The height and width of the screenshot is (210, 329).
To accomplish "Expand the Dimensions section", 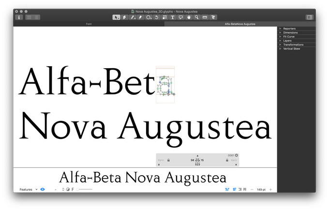I will point(280,32).
